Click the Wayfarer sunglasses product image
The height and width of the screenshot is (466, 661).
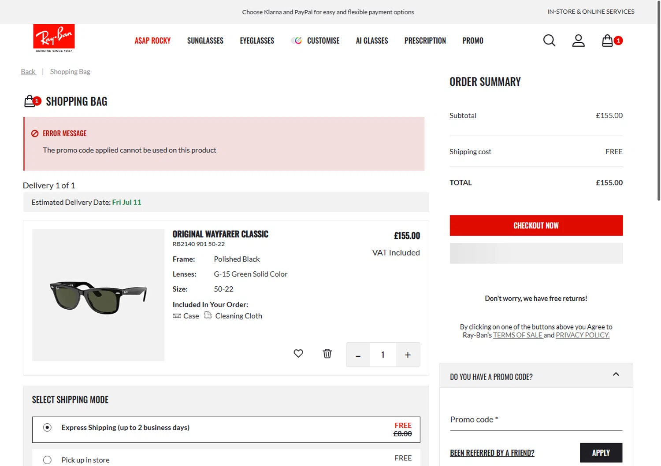tap(98, 295)
